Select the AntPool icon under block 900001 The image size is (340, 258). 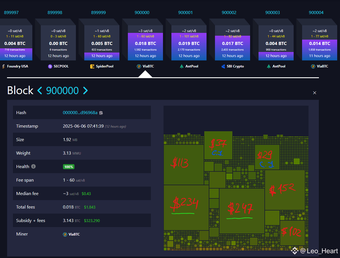pos(182,66)
